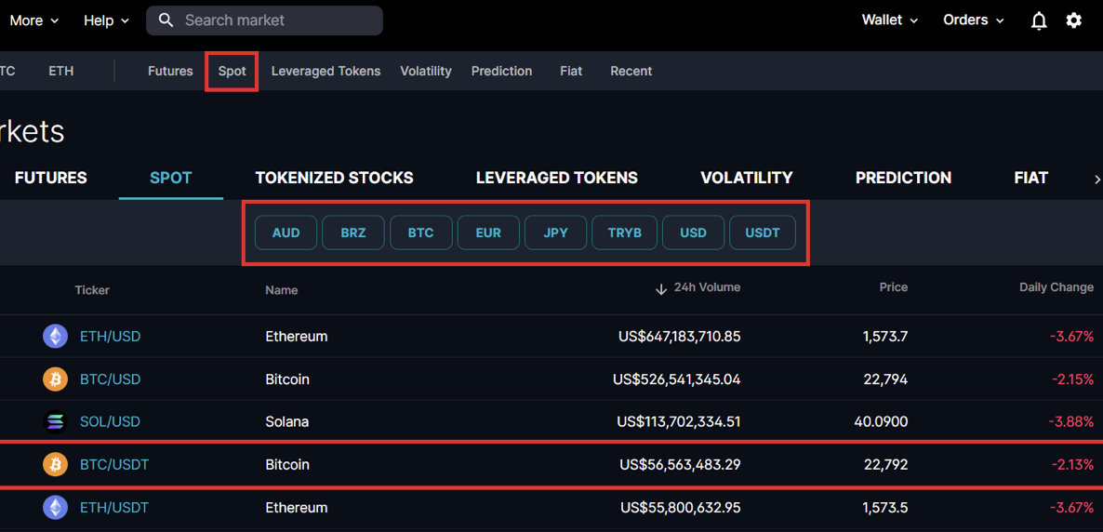The height and width of the screenshot is (532, 1103).
Task: Expand the Wallet dropdown
Action: (890, 20)
